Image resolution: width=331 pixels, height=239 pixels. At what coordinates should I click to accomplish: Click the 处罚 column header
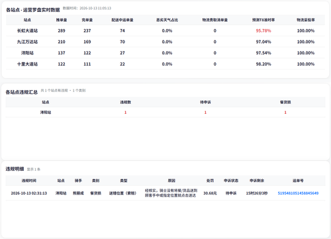(x=210, y=181)
